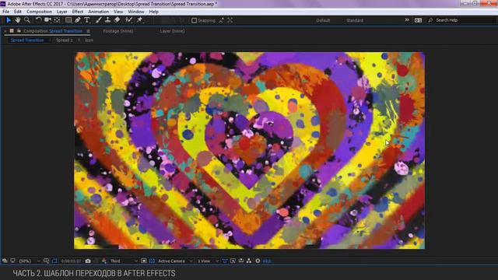Image resolution: width=498 pixels, height=280 pixels.
Task: Switch to Standard workspace
Action: (355, 21)
